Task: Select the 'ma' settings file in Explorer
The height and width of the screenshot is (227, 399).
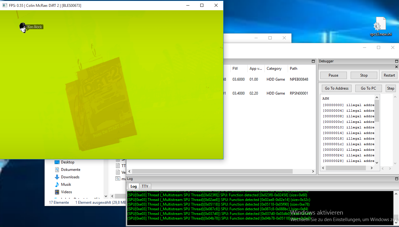Action: [121, 179]
